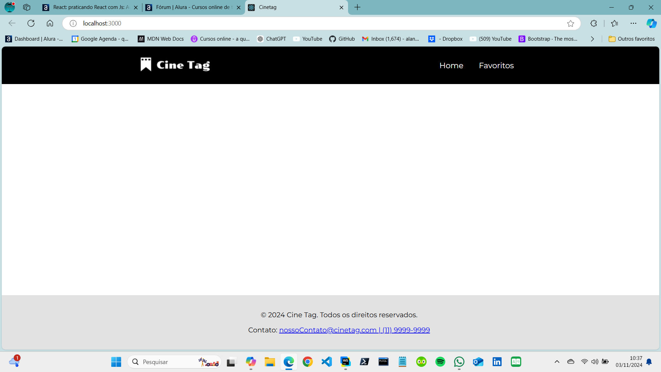This screenshot has width=661, height=372.
Task: Click the new tab plus button
Action: pyautogui.click(x=357, y=7)
